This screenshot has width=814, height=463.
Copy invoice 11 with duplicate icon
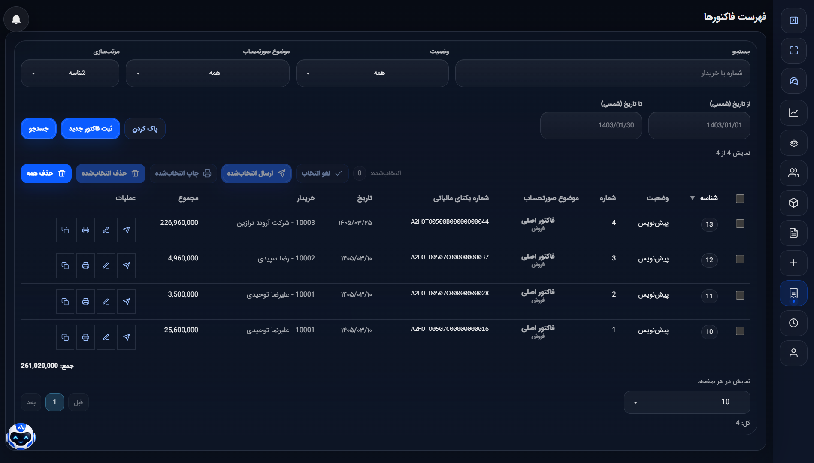pyautogui.click(x=65, y=302)
